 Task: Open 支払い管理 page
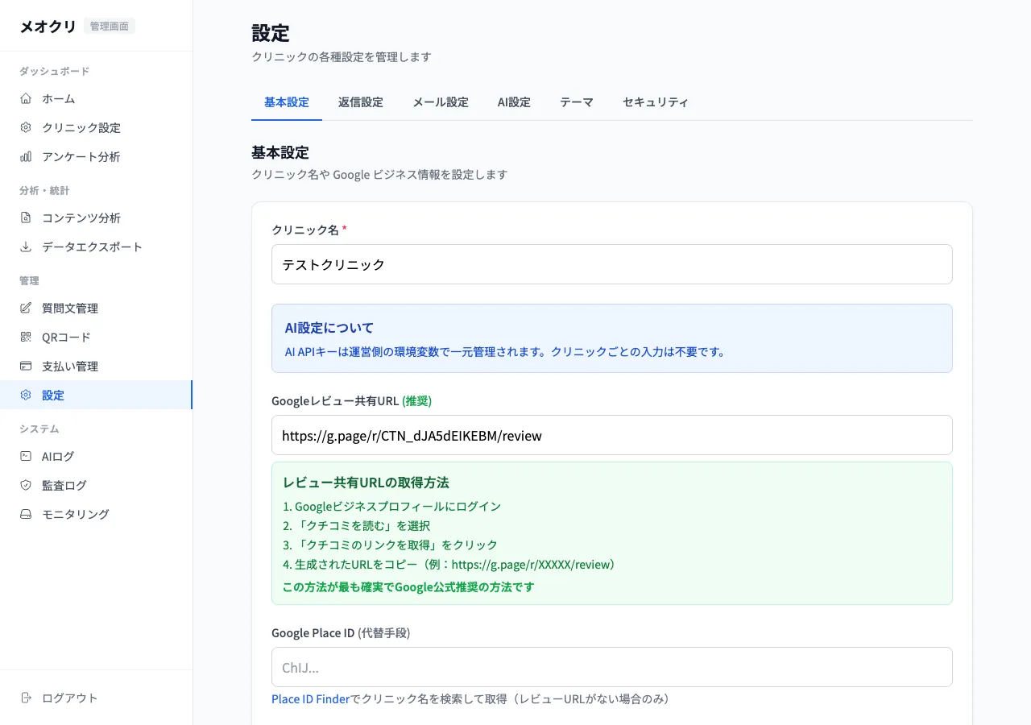pos(96,366)
